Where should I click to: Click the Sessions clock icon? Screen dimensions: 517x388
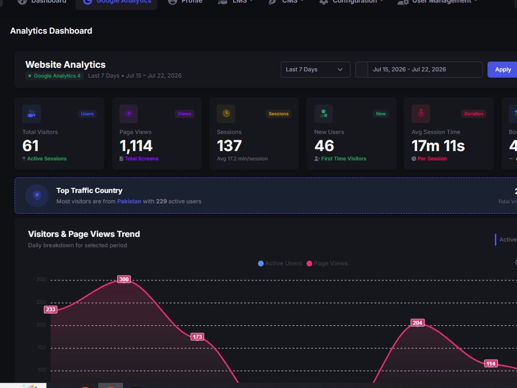[x=226, y=113]
